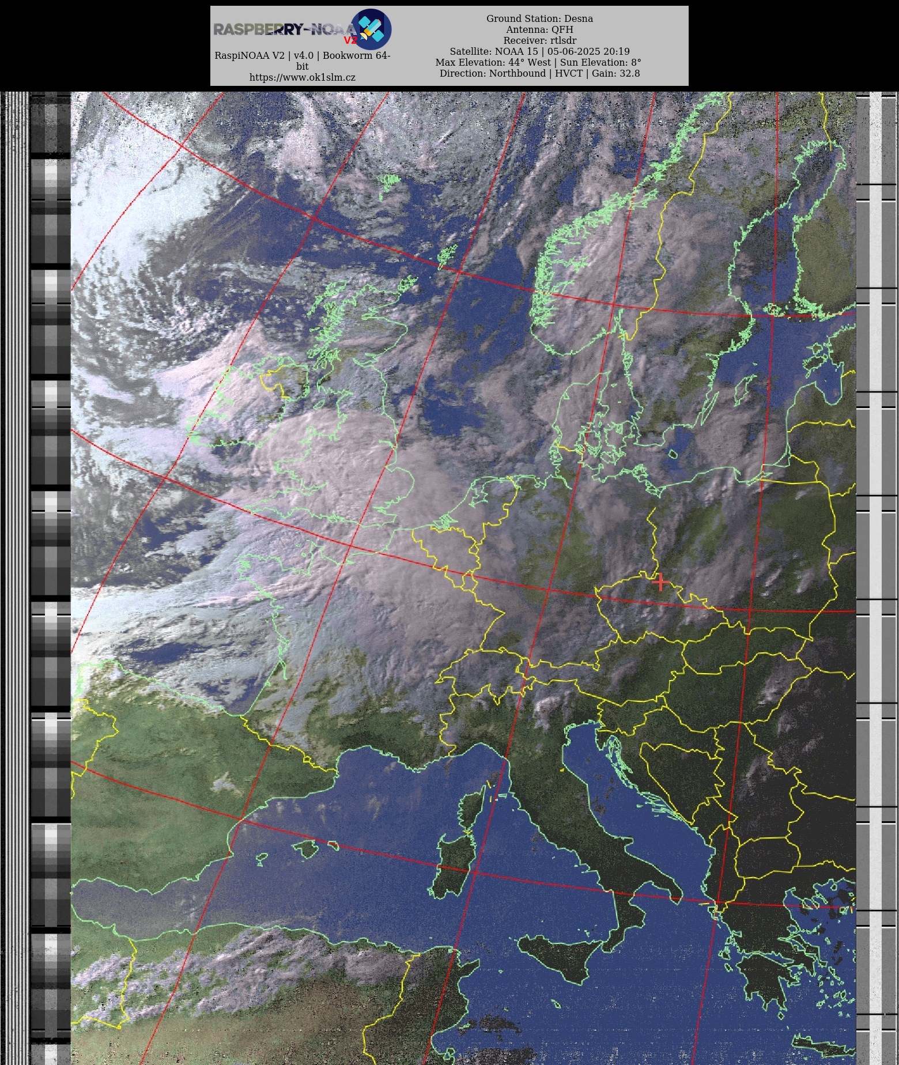This screenshot has height=1065, width=899.
Task: Click the Raspberry-NOAA V2 satellite logo
Action: [302, 29]
